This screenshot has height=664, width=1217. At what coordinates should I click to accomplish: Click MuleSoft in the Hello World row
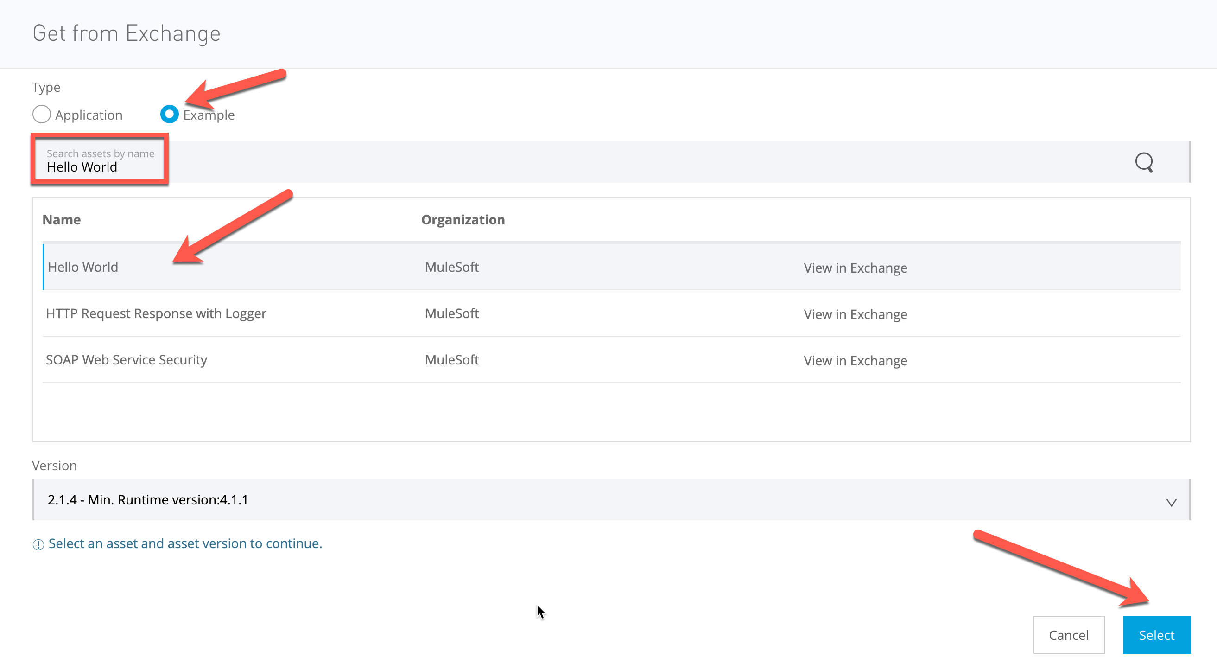click(452, 267)
